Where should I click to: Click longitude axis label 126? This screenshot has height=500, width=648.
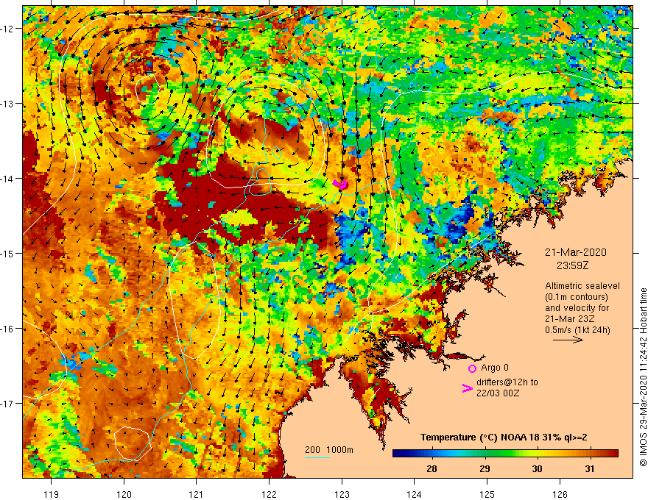pos(560,494)
